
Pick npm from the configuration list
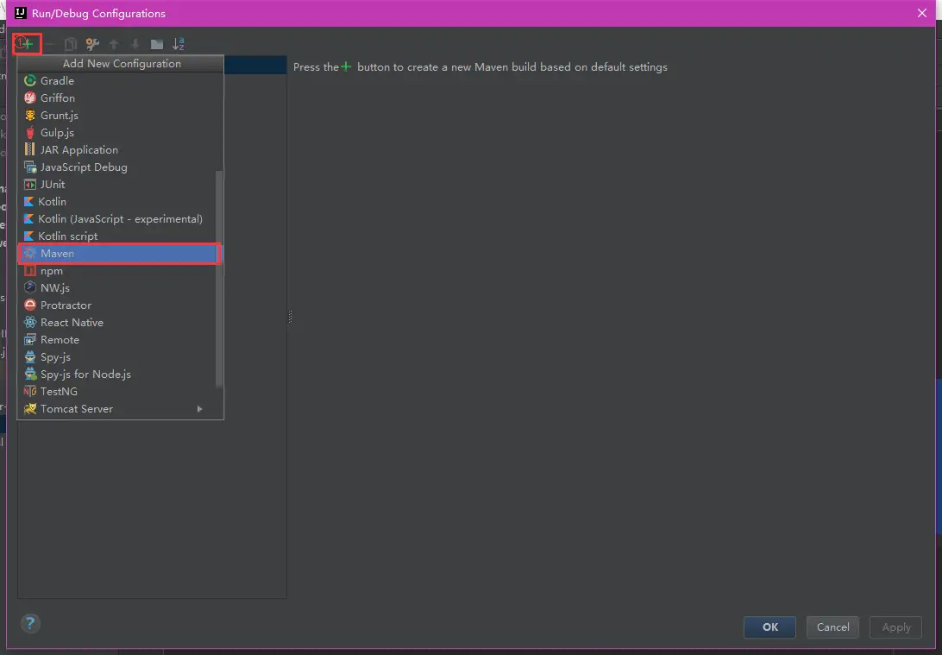pyautogui.click(x=51, y=270)
